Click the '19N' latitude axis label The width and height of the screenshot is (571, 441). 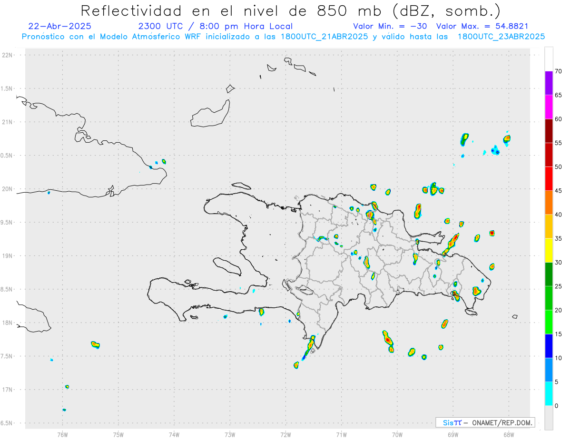point(8,256)
